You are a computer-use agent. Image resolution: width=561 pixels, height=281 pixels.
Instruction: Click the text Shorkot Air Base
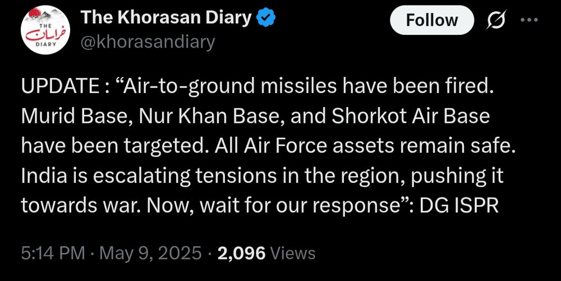tap(411, 117)
